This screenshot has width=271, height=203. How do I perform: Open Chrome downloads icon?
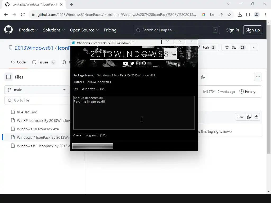240,15
